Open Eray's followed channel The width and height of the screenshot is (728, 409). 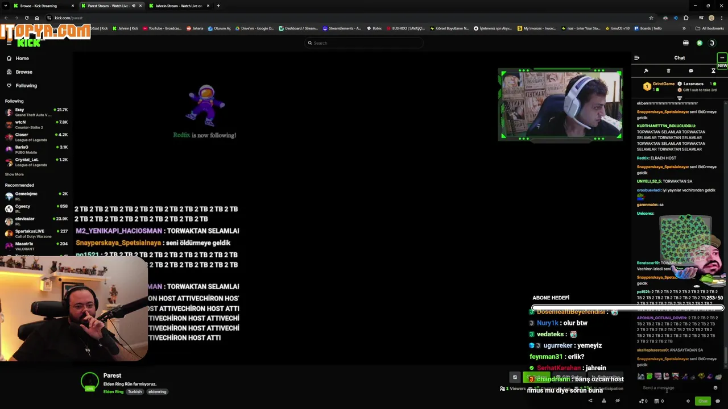click(36, 112)
